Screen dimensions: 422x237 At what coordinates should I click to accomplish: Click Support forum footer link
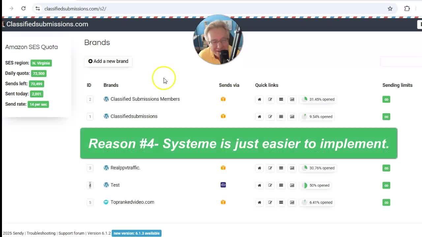(72, 233)
